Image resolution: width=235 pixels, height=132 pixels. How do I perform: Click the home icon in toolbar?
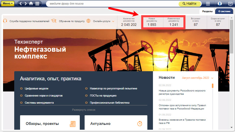coord(31,4)
